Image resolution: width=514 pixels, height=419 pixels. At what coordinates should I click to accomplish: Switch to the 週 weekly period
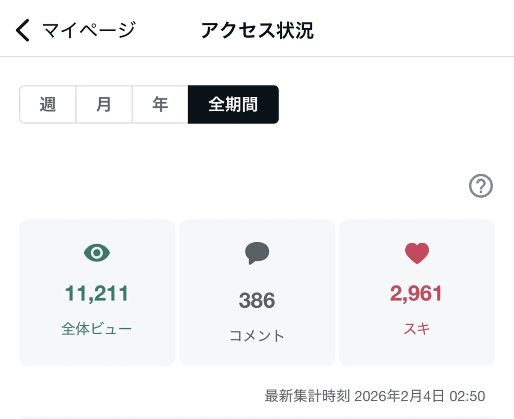(x=48, y=104)
